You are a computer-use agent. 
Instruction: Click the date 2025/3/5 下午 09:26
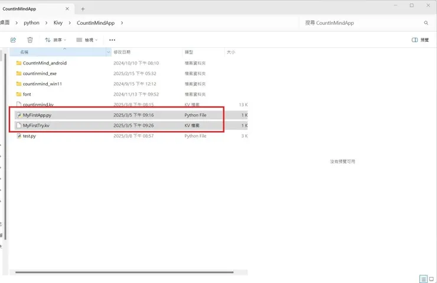click(x=133, y=125)
